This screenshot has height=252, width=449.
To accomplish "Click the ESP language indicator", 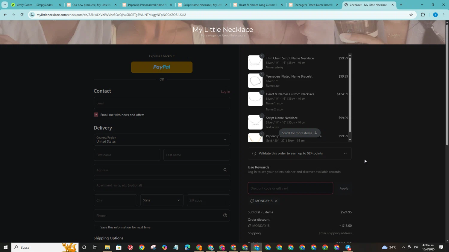I will [416, 247].
